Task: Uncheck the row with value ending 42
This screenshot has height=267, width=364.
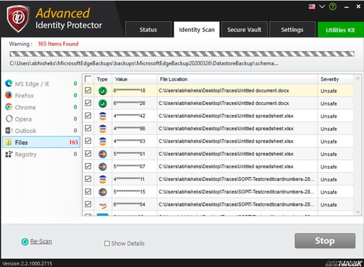Action: point(88,115)
